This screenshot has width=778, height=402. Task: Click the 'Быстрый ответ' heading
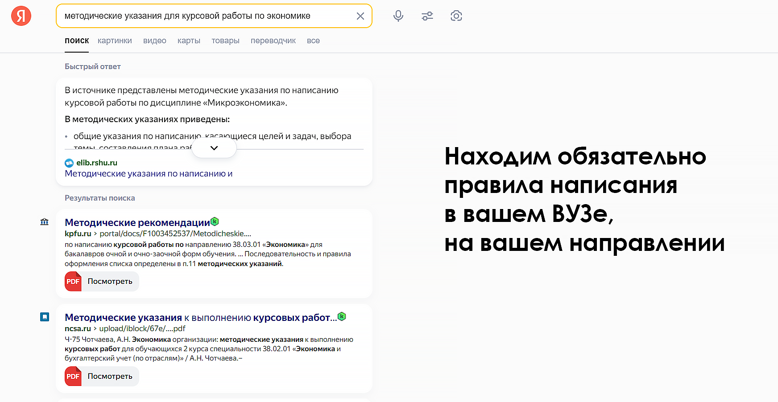point(93,66)
